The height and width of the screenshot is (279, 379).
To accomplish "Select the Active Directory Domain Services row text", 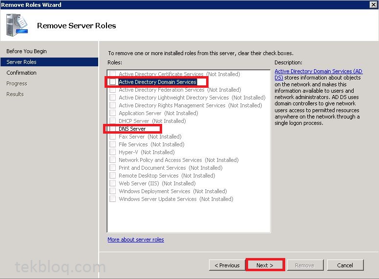I will pyautogui.click(x=158, y=82).
